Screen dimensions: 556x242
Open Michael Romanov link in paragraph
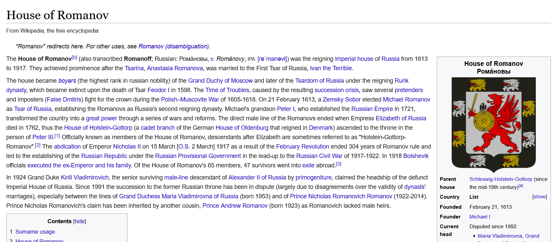tap(407, 99)
